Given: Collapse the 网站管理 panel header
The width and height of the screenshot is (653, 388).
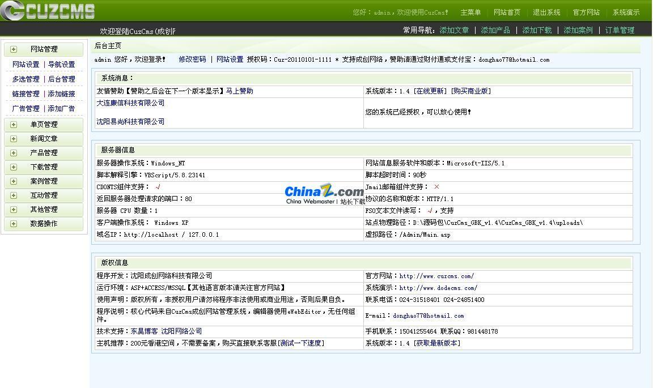Looking at the screenshot, I should [44, 49].
